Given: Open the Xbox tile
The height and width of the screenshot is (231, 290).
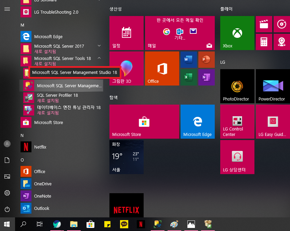Looking at the screenshot, I should 237,33.
